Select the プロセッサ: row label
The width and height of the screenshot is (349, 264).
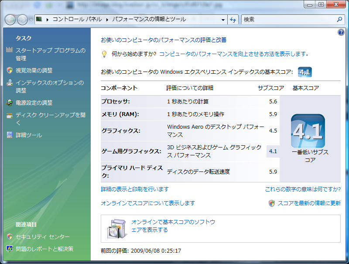coord(116,102)
